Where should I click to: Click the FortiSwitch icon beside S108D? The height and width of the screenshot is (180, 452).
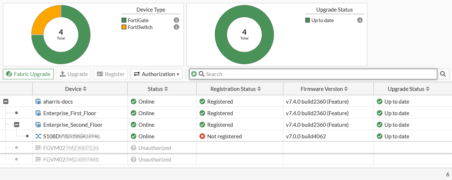click(38, 137)
